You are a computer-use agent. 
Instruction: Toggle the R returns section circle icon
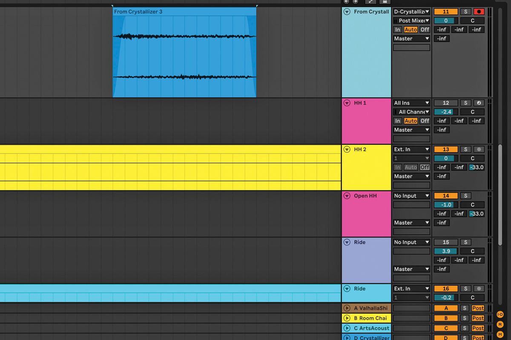pos(500,324)
